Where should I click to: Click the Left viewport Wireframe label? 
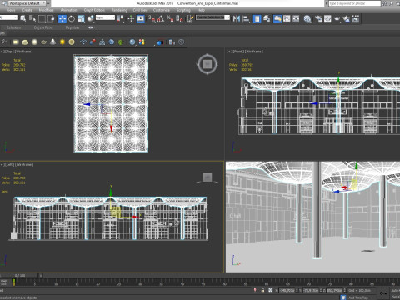point(24,164)
